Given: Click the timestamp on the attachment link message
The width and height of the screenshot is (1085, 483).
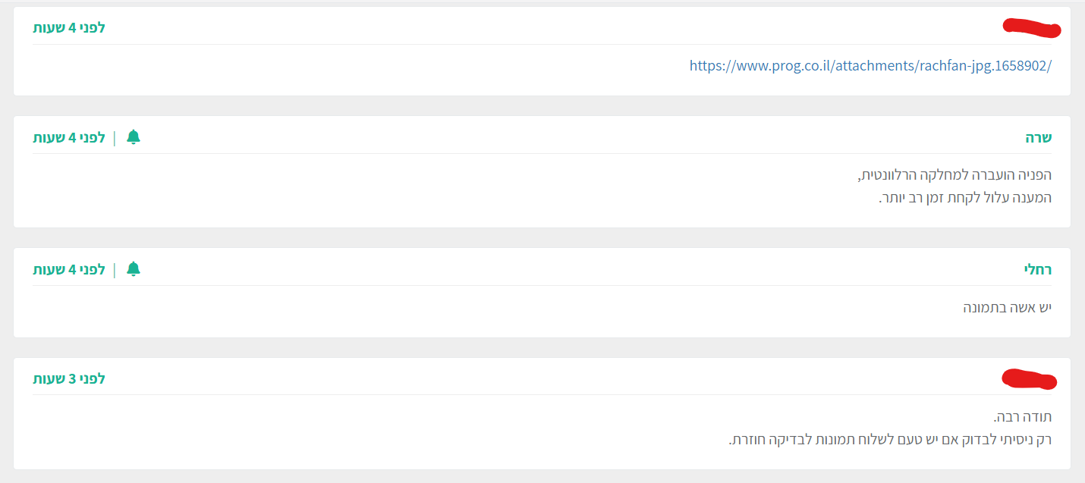Looking at the screenshot, I should coord(69,28).
